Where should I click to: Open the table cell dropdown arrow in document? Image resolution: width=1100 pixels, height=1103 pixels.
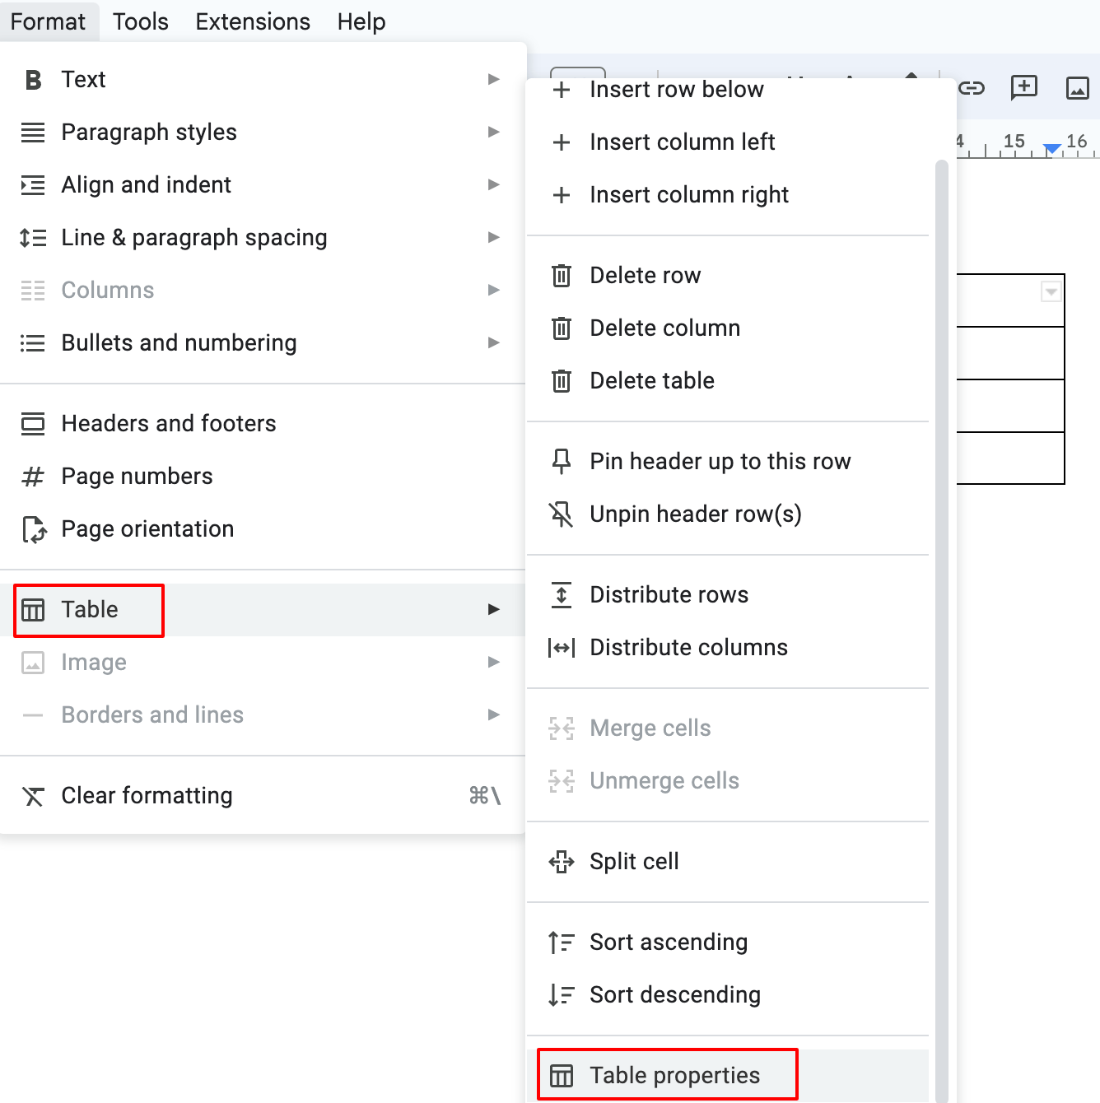tap(1050, 291)
